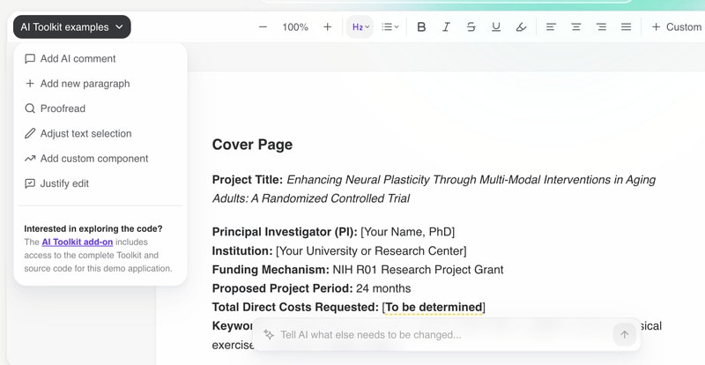This screenshot has height=365, width=705.
Task: Open the H2 heading dropdown
Action: pos(360,27)
